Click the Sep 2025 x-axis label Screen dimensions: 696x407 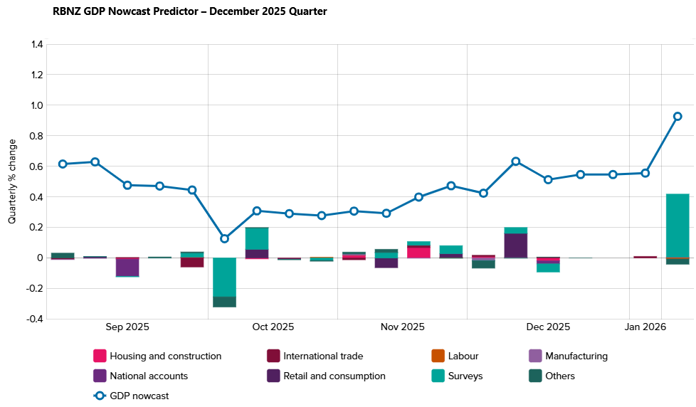[127, 327]
